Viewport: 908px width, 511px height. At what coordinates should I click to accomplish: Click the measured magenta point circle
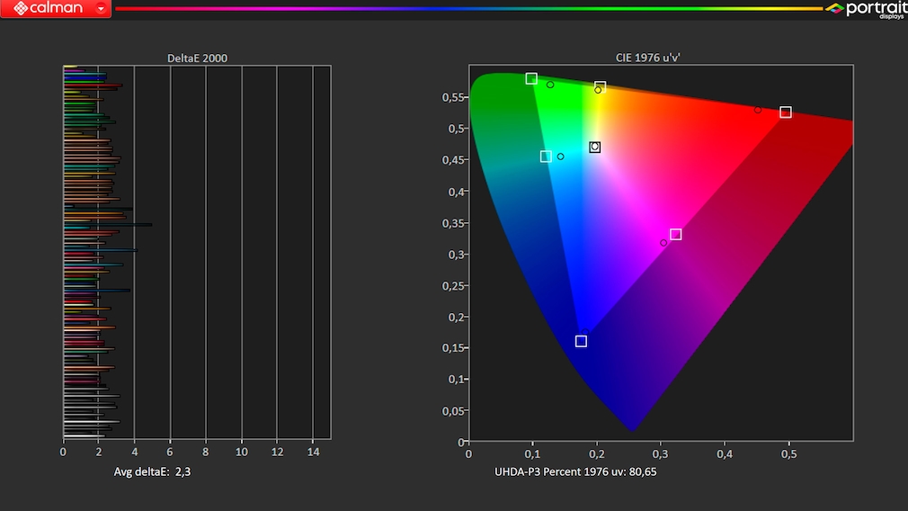coord(663,243)
